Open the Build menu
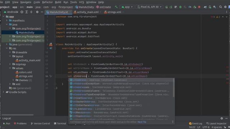 [58, 2]
